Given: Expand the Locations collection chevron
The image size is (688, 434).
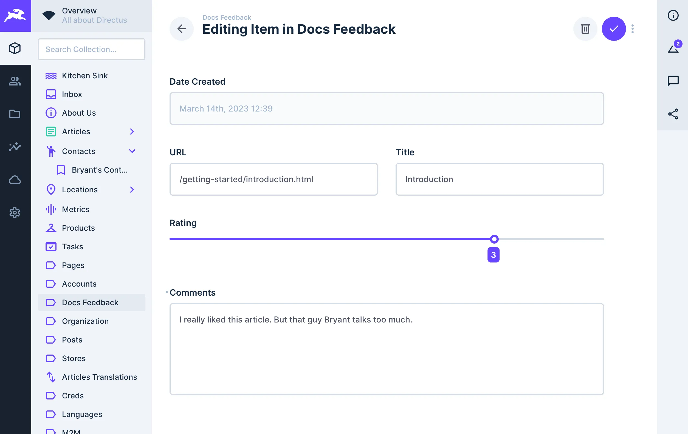Looking at the screenshot, I should (132, 190).
